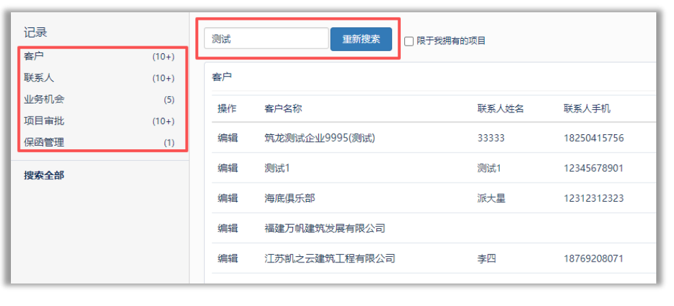Click phone number 18250415756
This screenshot has height=306, width=674.
[593, 138]
